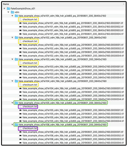Click the vdm folder icon
Image resolution: width=128 pixels, height=147 pixels.
[12, 12]
